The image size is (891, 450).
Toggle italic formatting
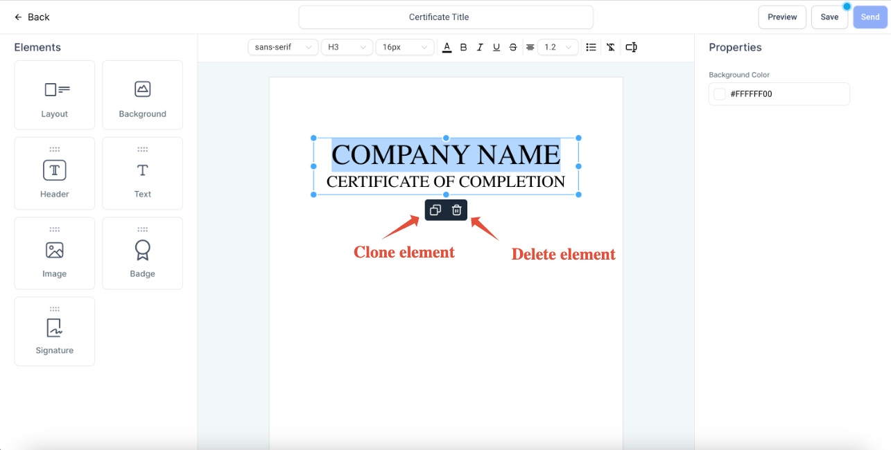(480, 47)
